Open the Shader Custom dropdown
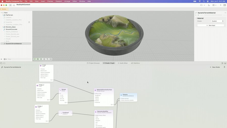Viewport: 227px width, 128px height. (217, 21)
